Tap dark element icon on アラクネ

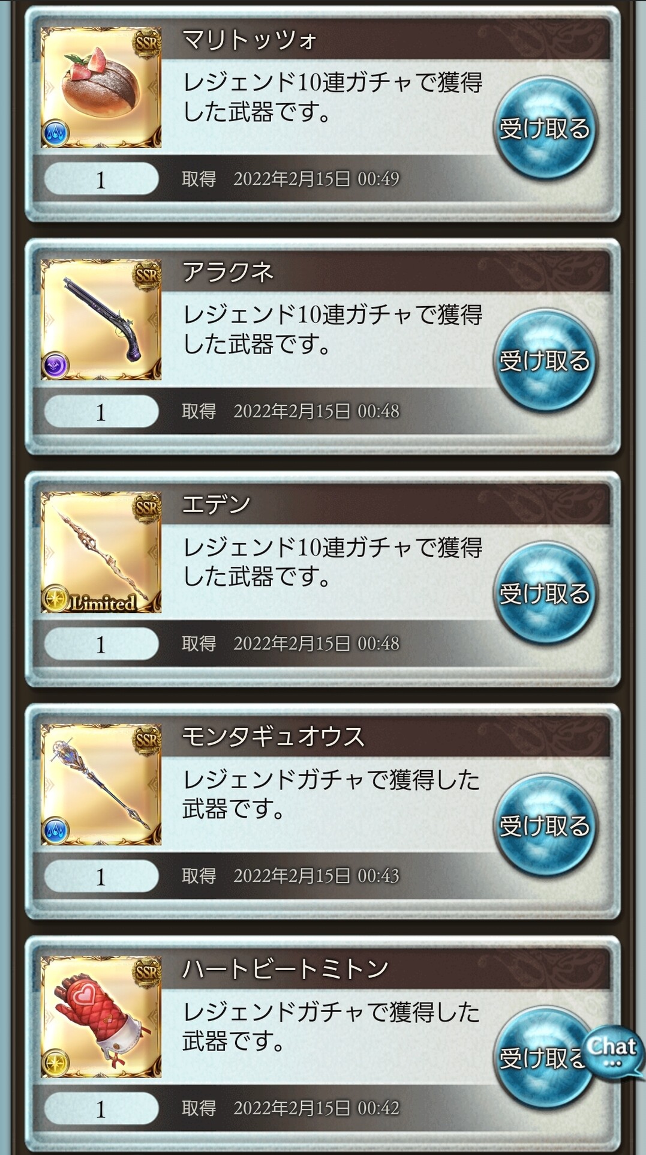55,365
